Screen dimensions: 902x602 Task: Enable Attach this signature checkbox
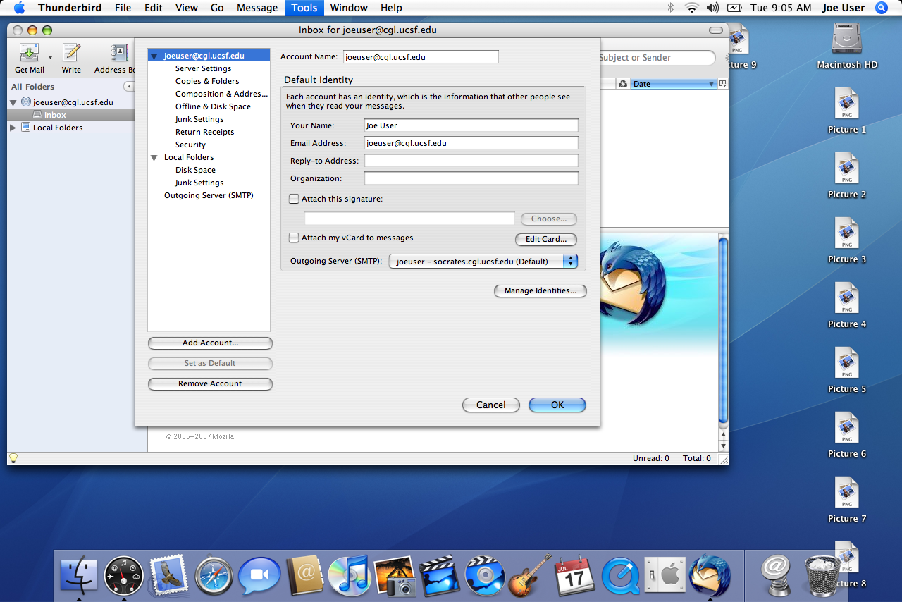pyautogui.click(x=294, y=199)
